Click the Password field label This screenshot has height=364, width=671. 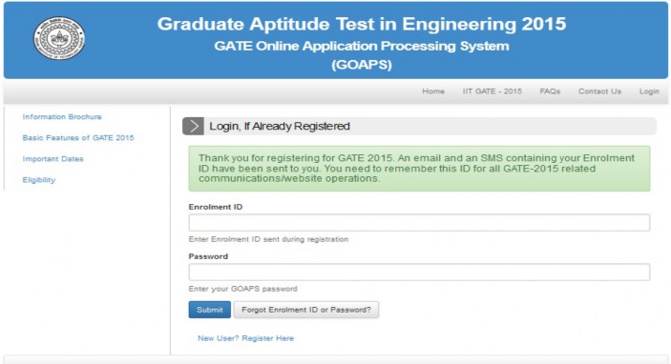[x=208, y=256]
